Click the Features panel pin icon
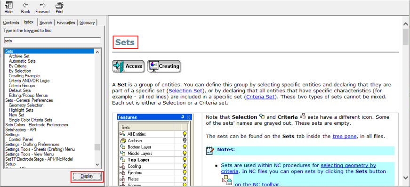This screenshot has height=187, width=410. click(183, 117)
